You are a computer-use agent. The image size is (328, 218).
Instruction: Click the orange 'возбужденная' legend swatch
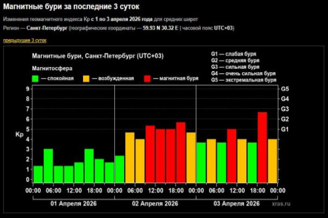(86, 78)
